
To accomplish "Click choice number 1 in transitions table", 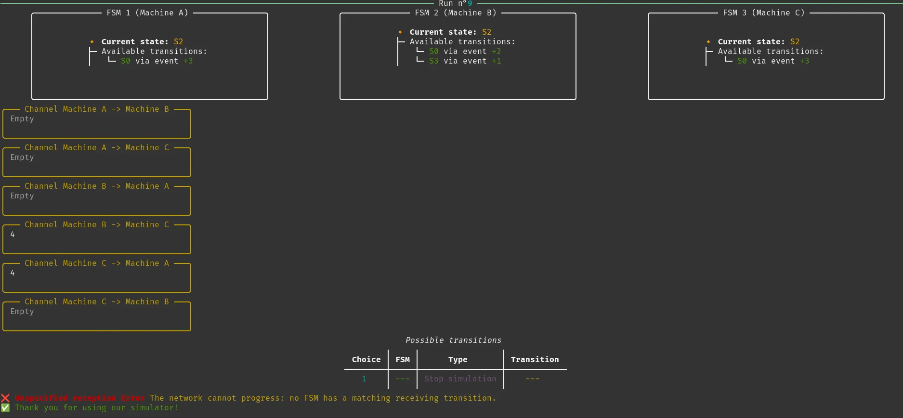I will (364, 379).
